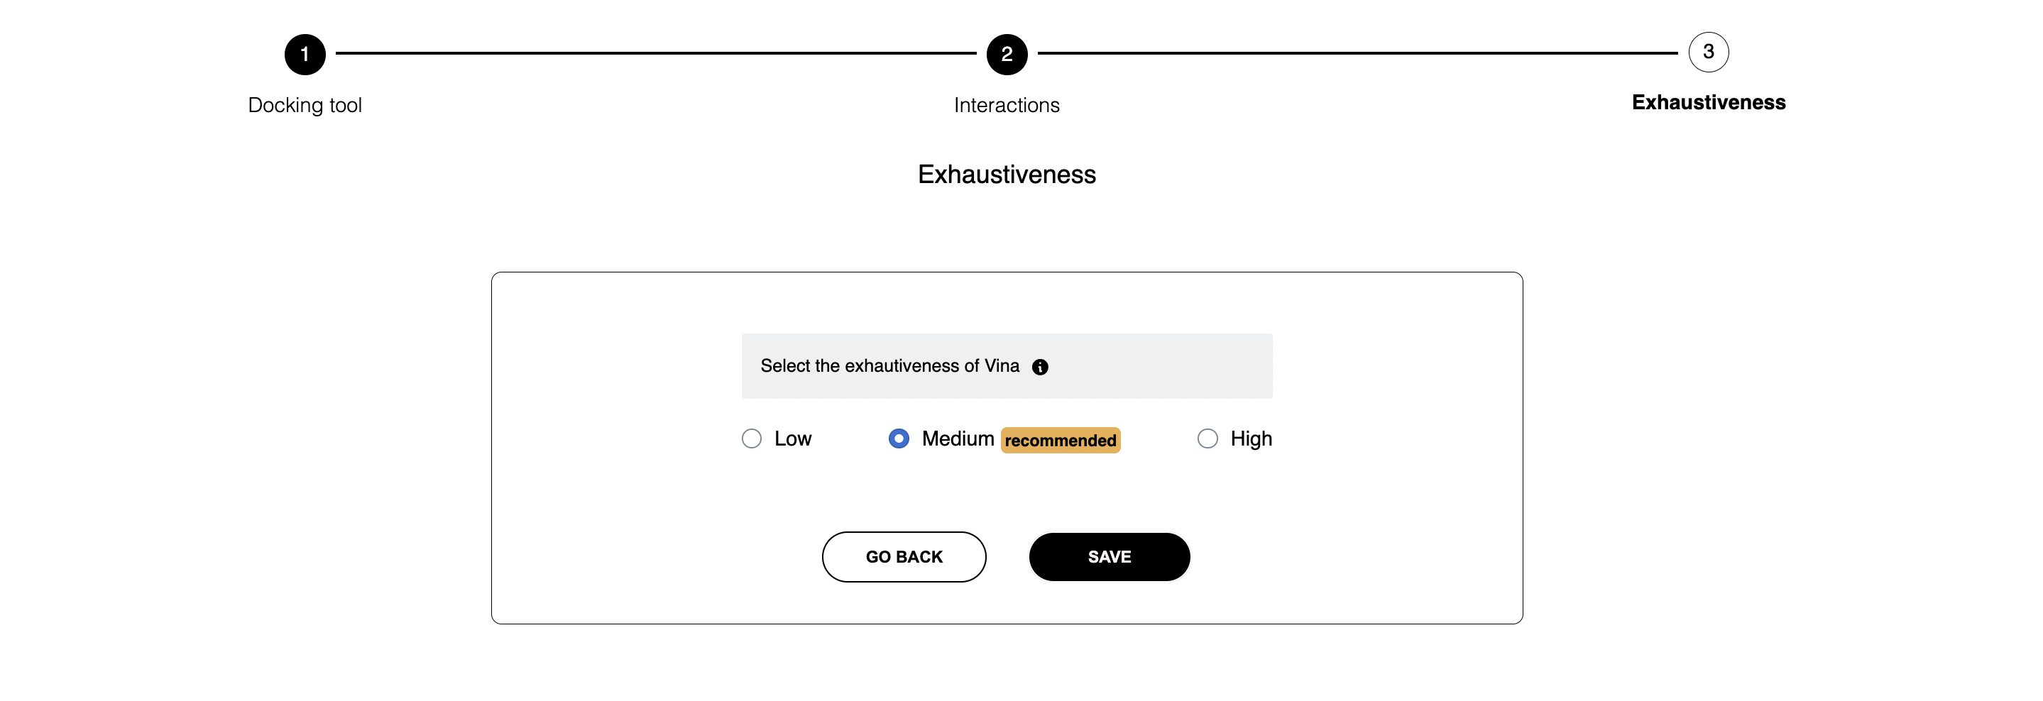The width and height of the screenshot is (2043, 701).
Task: Select the High radio button
Action: click(1207, 438)
